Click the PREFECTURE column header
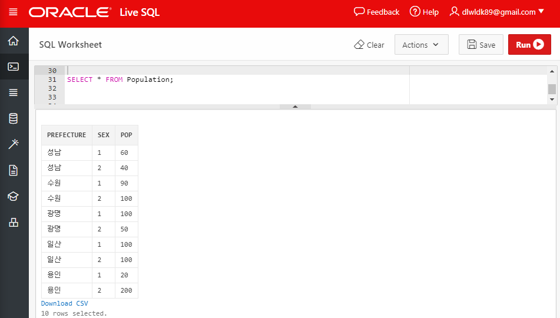Screen dimensions: 560x318 click(x=67, y=135)
